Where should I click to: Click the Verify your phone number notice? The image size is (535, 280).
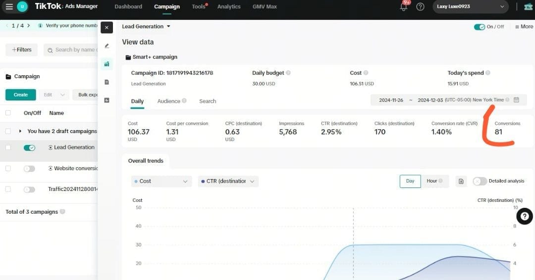(x=72, y=26)
